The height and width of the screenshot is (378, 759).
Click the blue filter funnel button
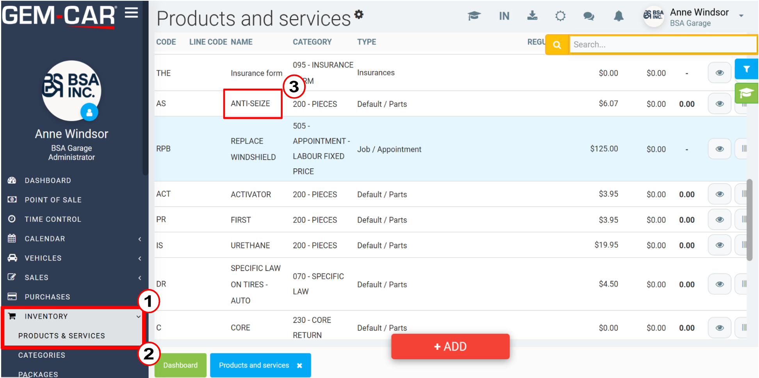746,69
